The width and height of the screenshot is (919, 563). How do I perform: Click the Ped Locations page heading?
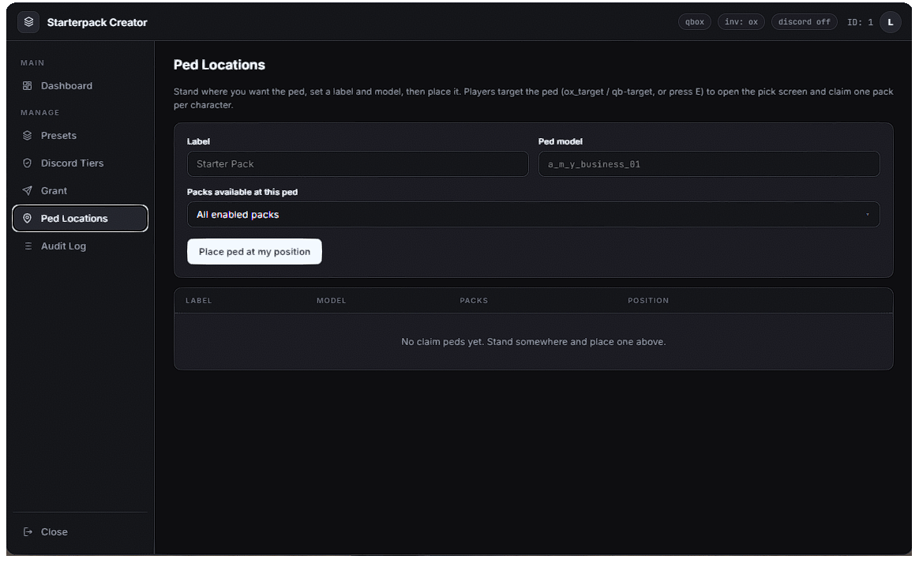(219, 65)
